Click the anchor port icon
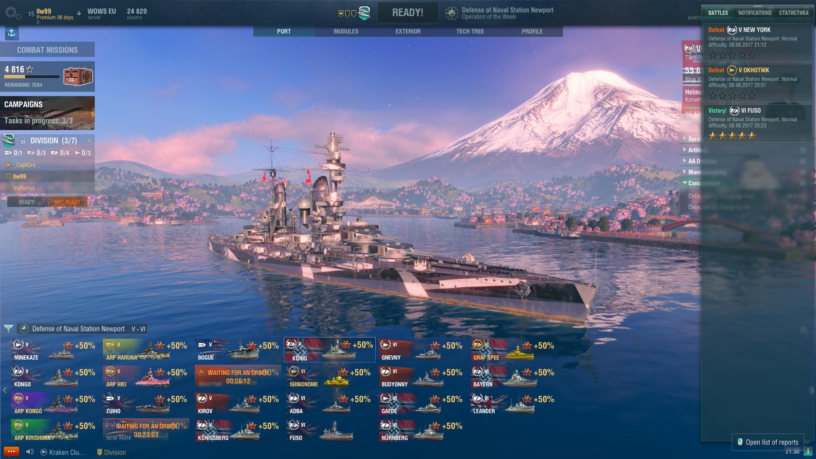Screen dimensions: 816x459 pos(11,33)
